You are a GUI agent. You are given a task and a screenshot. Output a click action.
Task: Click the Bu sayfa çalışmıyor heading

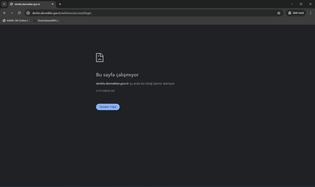[117, 75]
